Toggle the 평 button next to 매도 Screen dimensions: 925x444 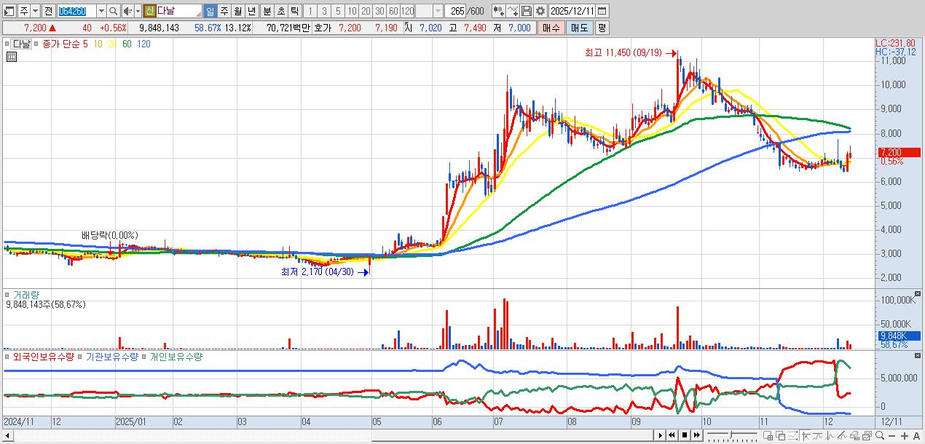coord(602,28)
